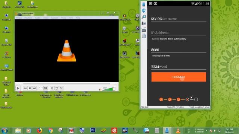Launch Chrome from the taskbar

(x=50, y=131)
